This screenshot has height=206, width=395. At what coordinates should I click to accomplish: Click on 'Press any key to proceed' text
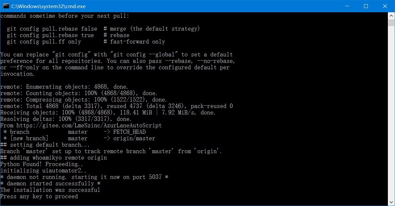[x=39, y=196]
